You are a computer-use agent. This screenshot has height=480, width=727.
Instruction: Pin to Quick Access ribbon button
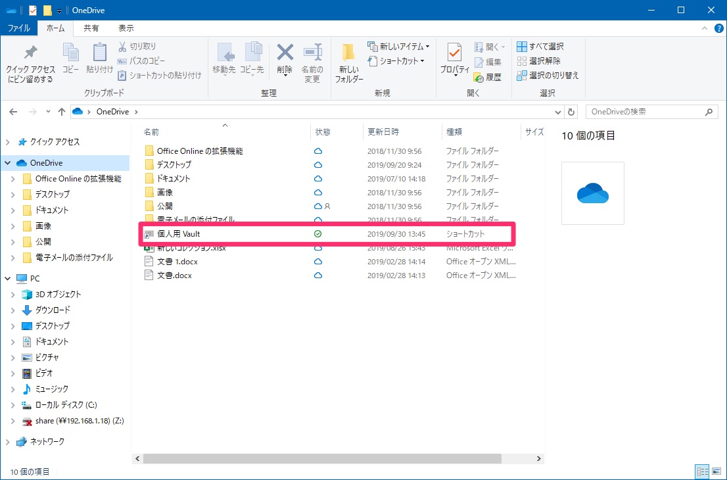click(31, 64)
